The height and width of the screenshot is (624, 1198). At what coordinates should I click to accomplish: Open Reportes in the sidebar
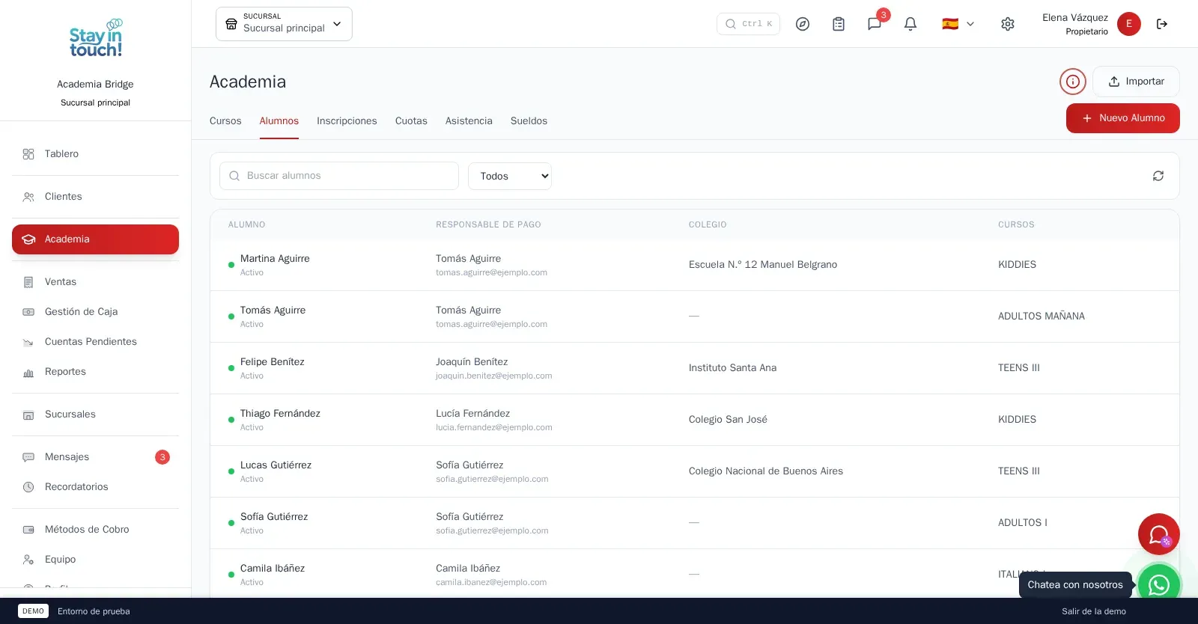tap(96, 372)
